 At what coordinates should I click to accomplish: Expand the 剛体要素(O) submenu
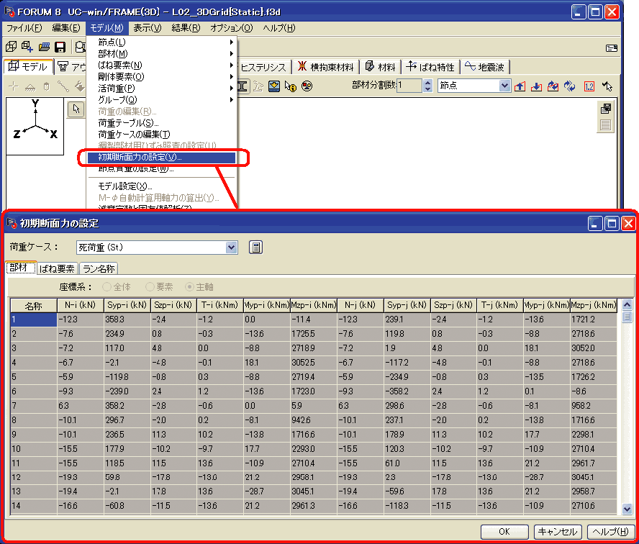click(x=161, y=76)
